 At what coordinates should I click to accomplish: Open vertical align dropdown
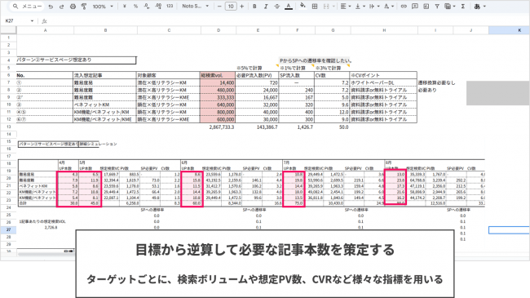point(360,7)
